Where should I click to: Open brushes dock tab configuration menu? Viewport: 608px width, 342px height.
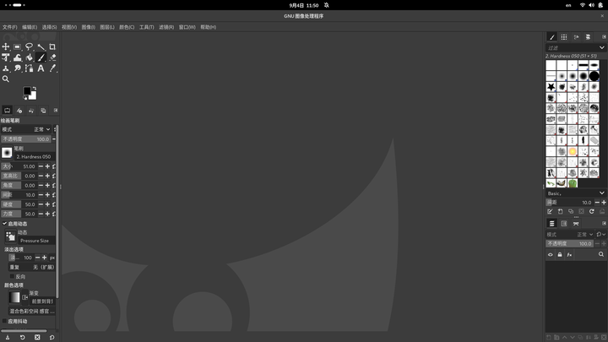click(604, 37)
